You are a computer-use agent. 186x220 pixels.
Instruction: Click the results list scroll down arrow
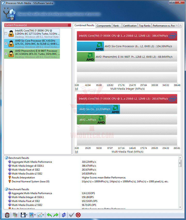point(180,207)
